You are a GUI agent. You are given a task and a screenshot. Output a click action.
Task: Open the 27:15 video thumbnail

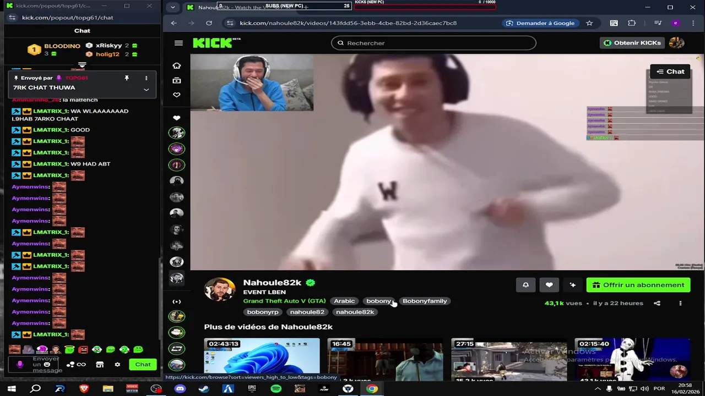pos(509,360)
